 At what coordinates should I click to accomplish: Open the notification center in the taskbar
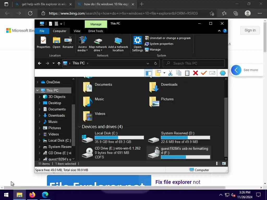pos(258,195)
